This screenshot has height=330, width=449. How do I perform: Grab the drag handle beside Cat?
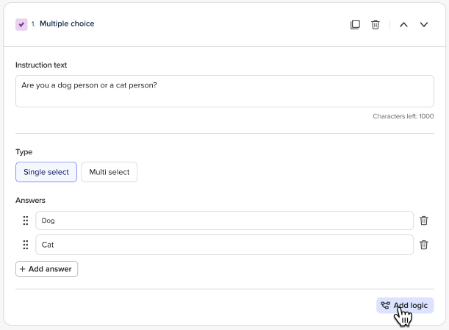point(26,245)
